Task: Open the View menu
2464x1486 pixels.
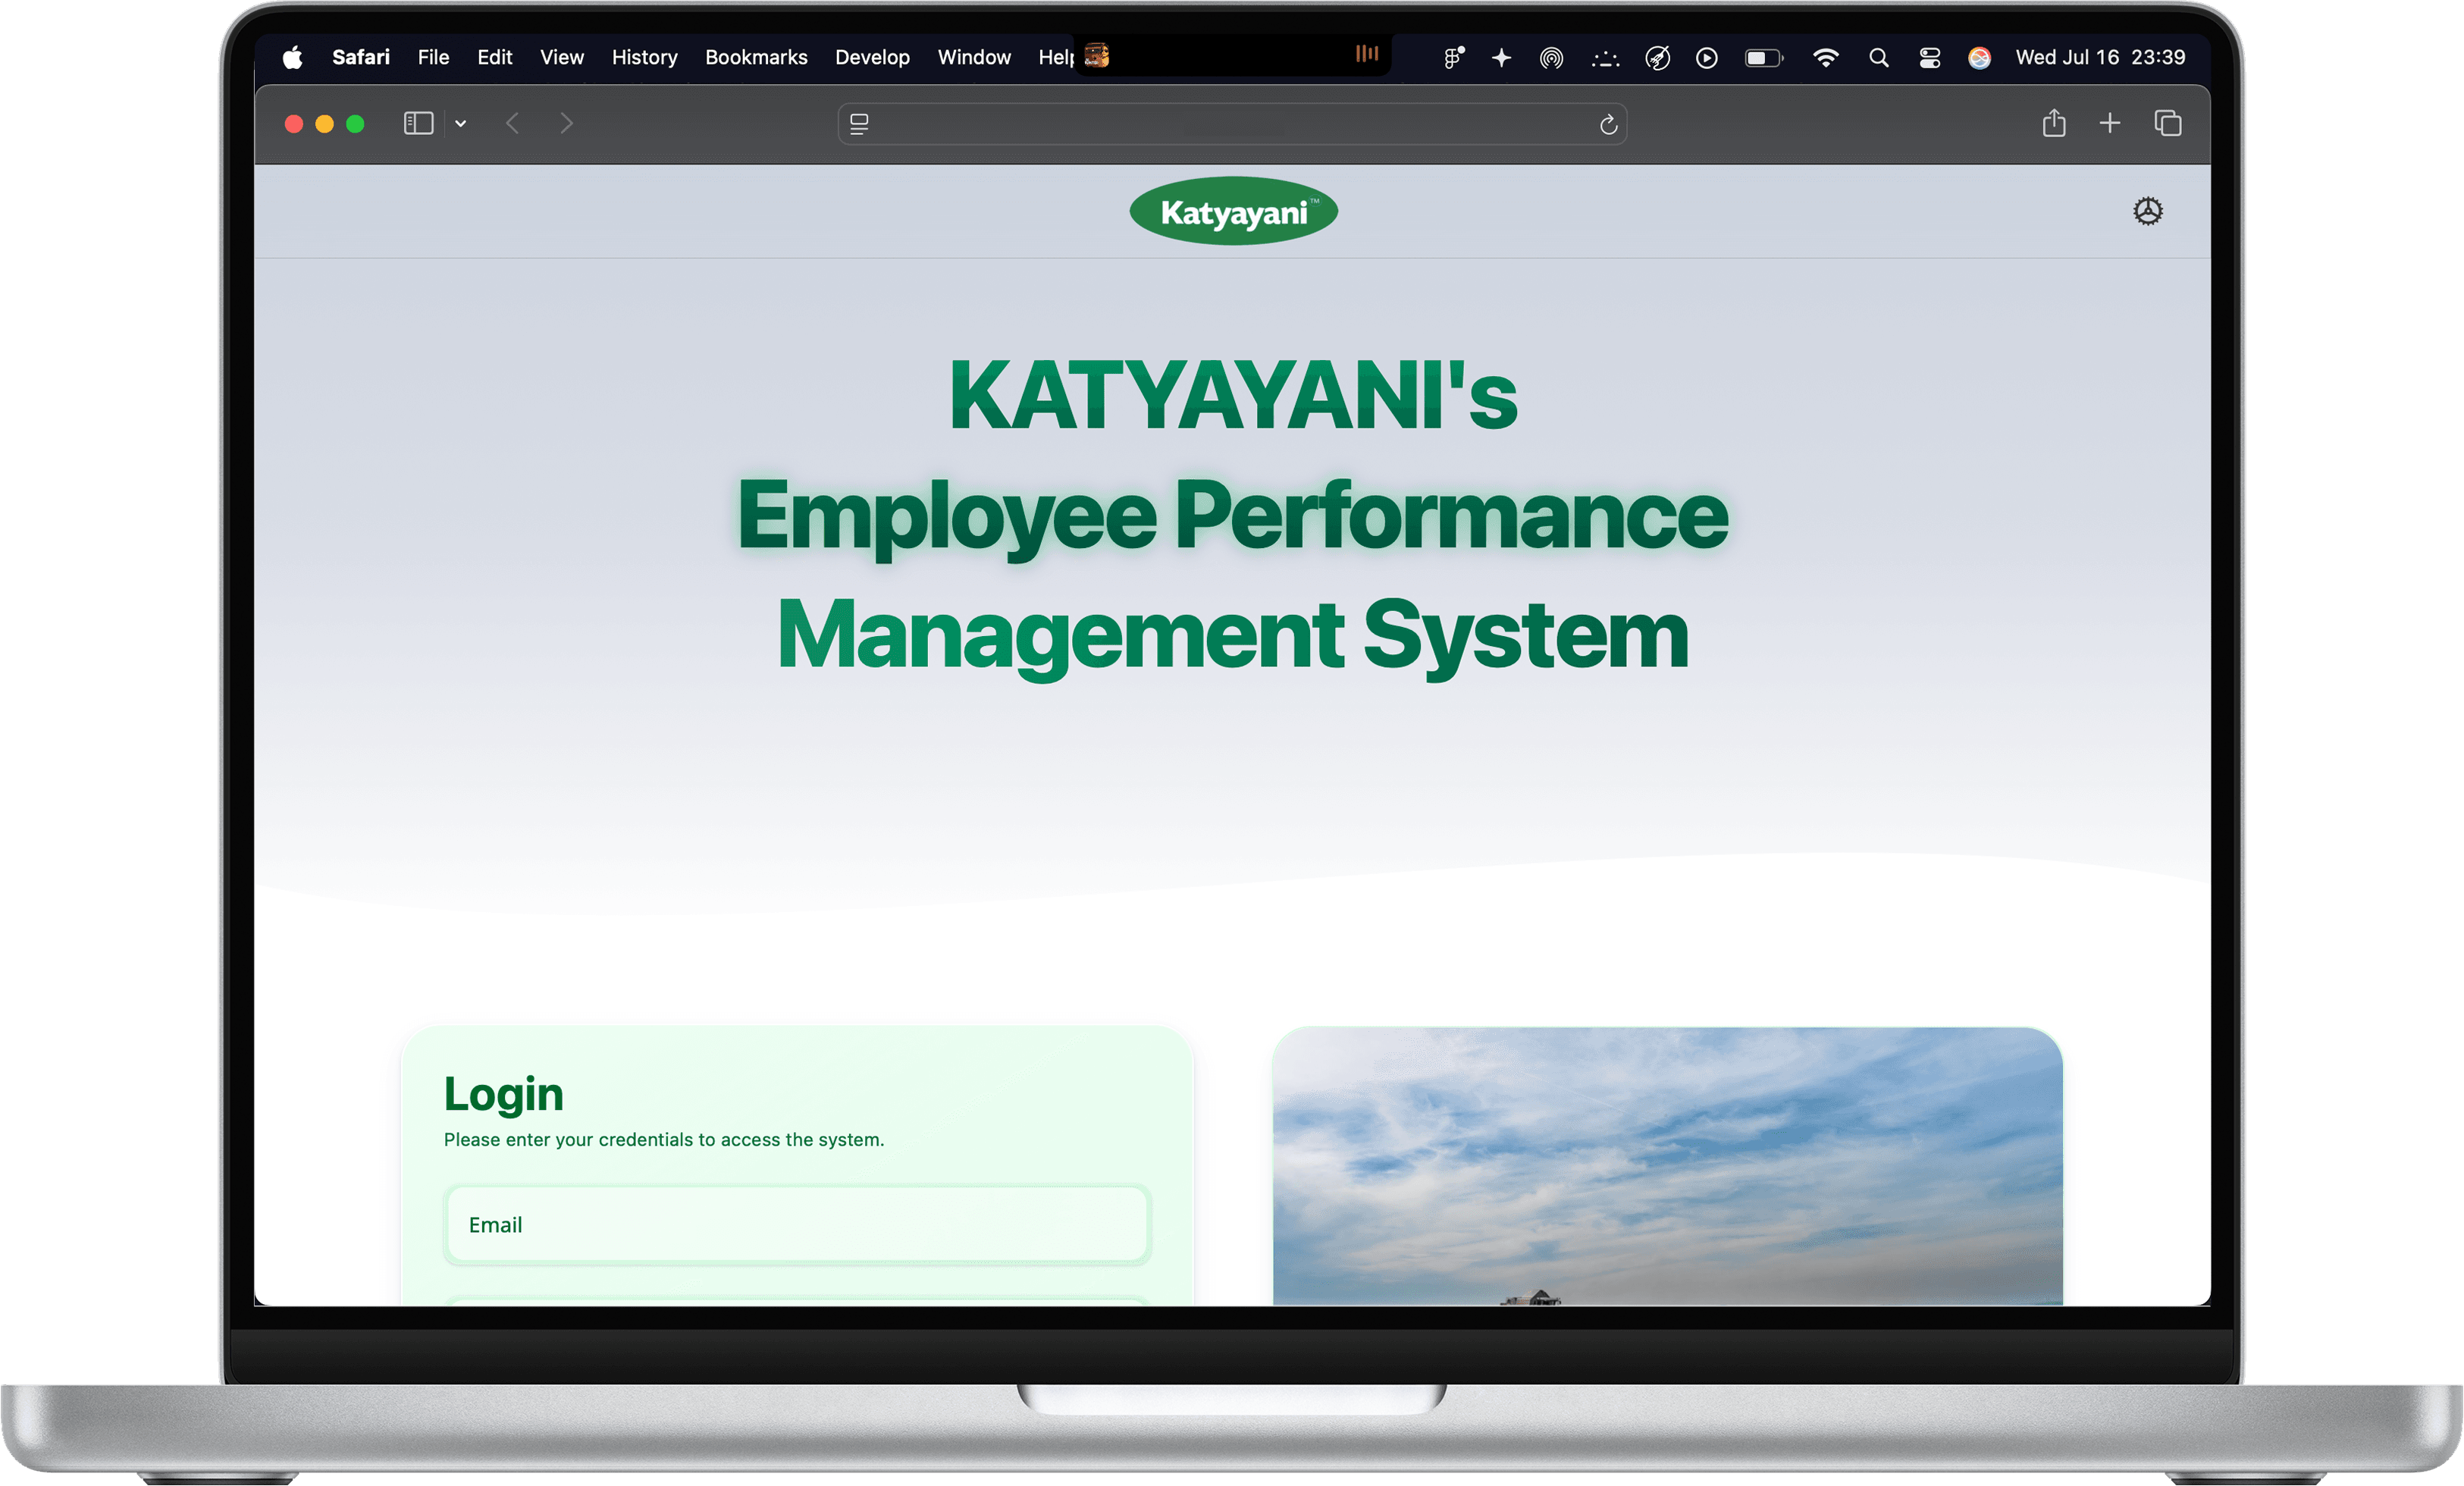Action: 562,57
